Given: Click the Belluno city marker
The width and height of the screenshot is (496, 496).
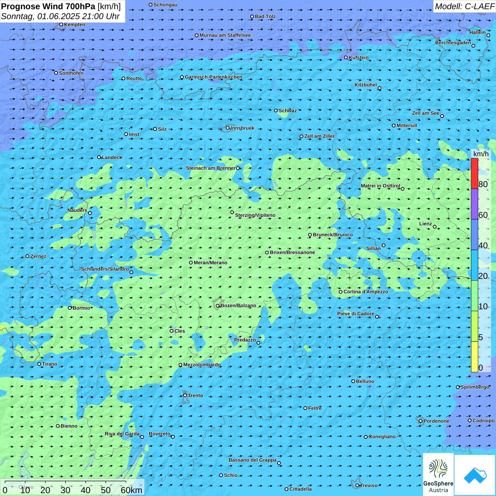Looking at the screenshot, I should coord(353,381).
